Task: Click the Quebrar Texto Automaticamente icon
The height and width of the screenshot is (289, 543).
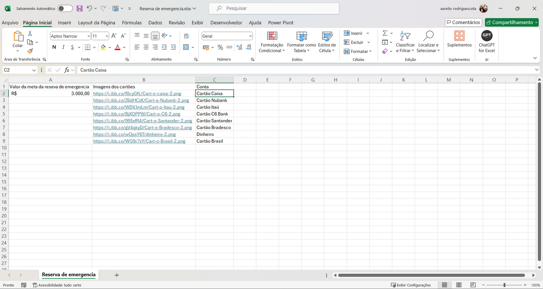Action: coord(186,36)
